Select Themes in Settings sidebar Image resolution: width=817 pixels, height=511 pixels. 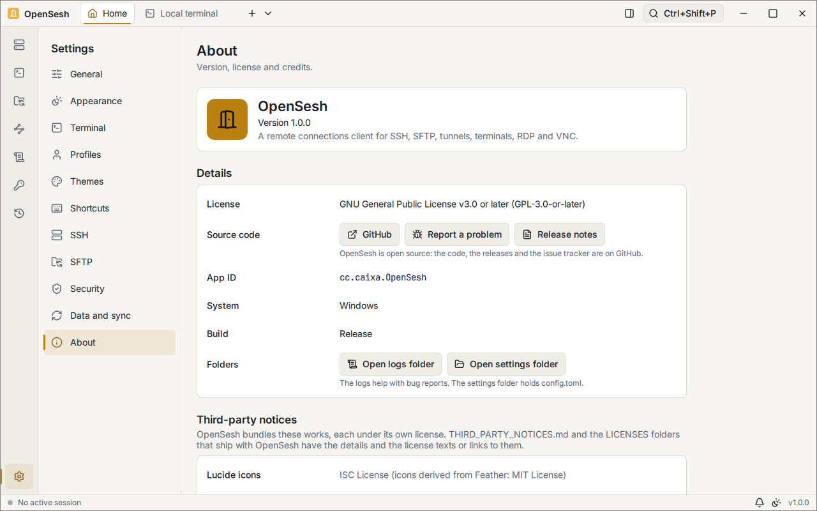[x=109, y=181]
